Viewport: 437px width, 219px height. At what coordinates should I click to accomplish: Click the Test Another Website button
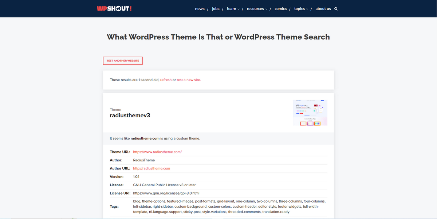coord(123,60)
